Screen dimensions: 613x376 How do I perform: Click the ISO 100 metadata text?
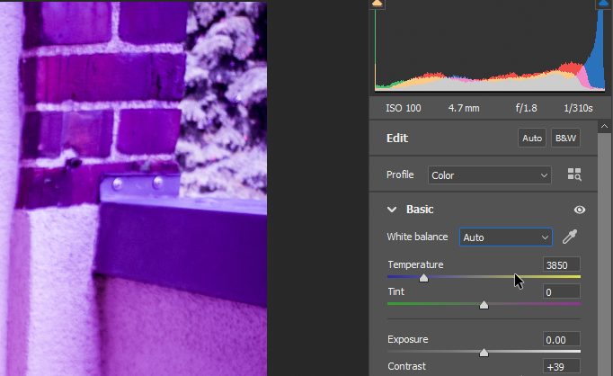404,108
